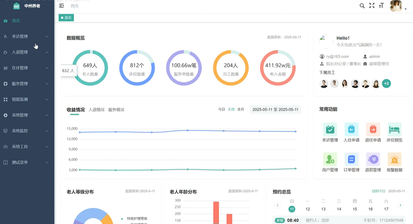Expand the 智能监测 sidebar menu

tap(26, 100)
